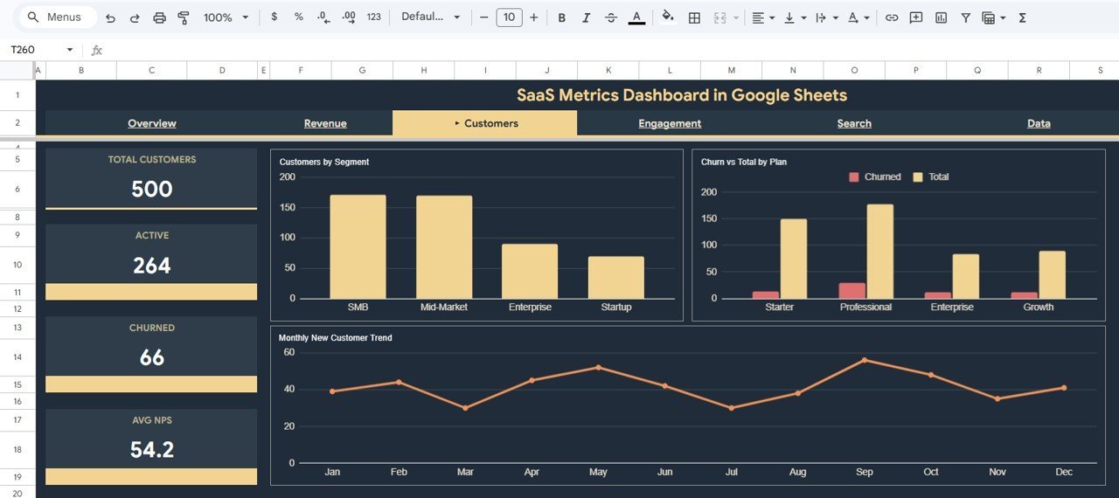Switch to the Revenue dashboard tab
Viewport: 1119px width, 498px height.
pos(325,123)
